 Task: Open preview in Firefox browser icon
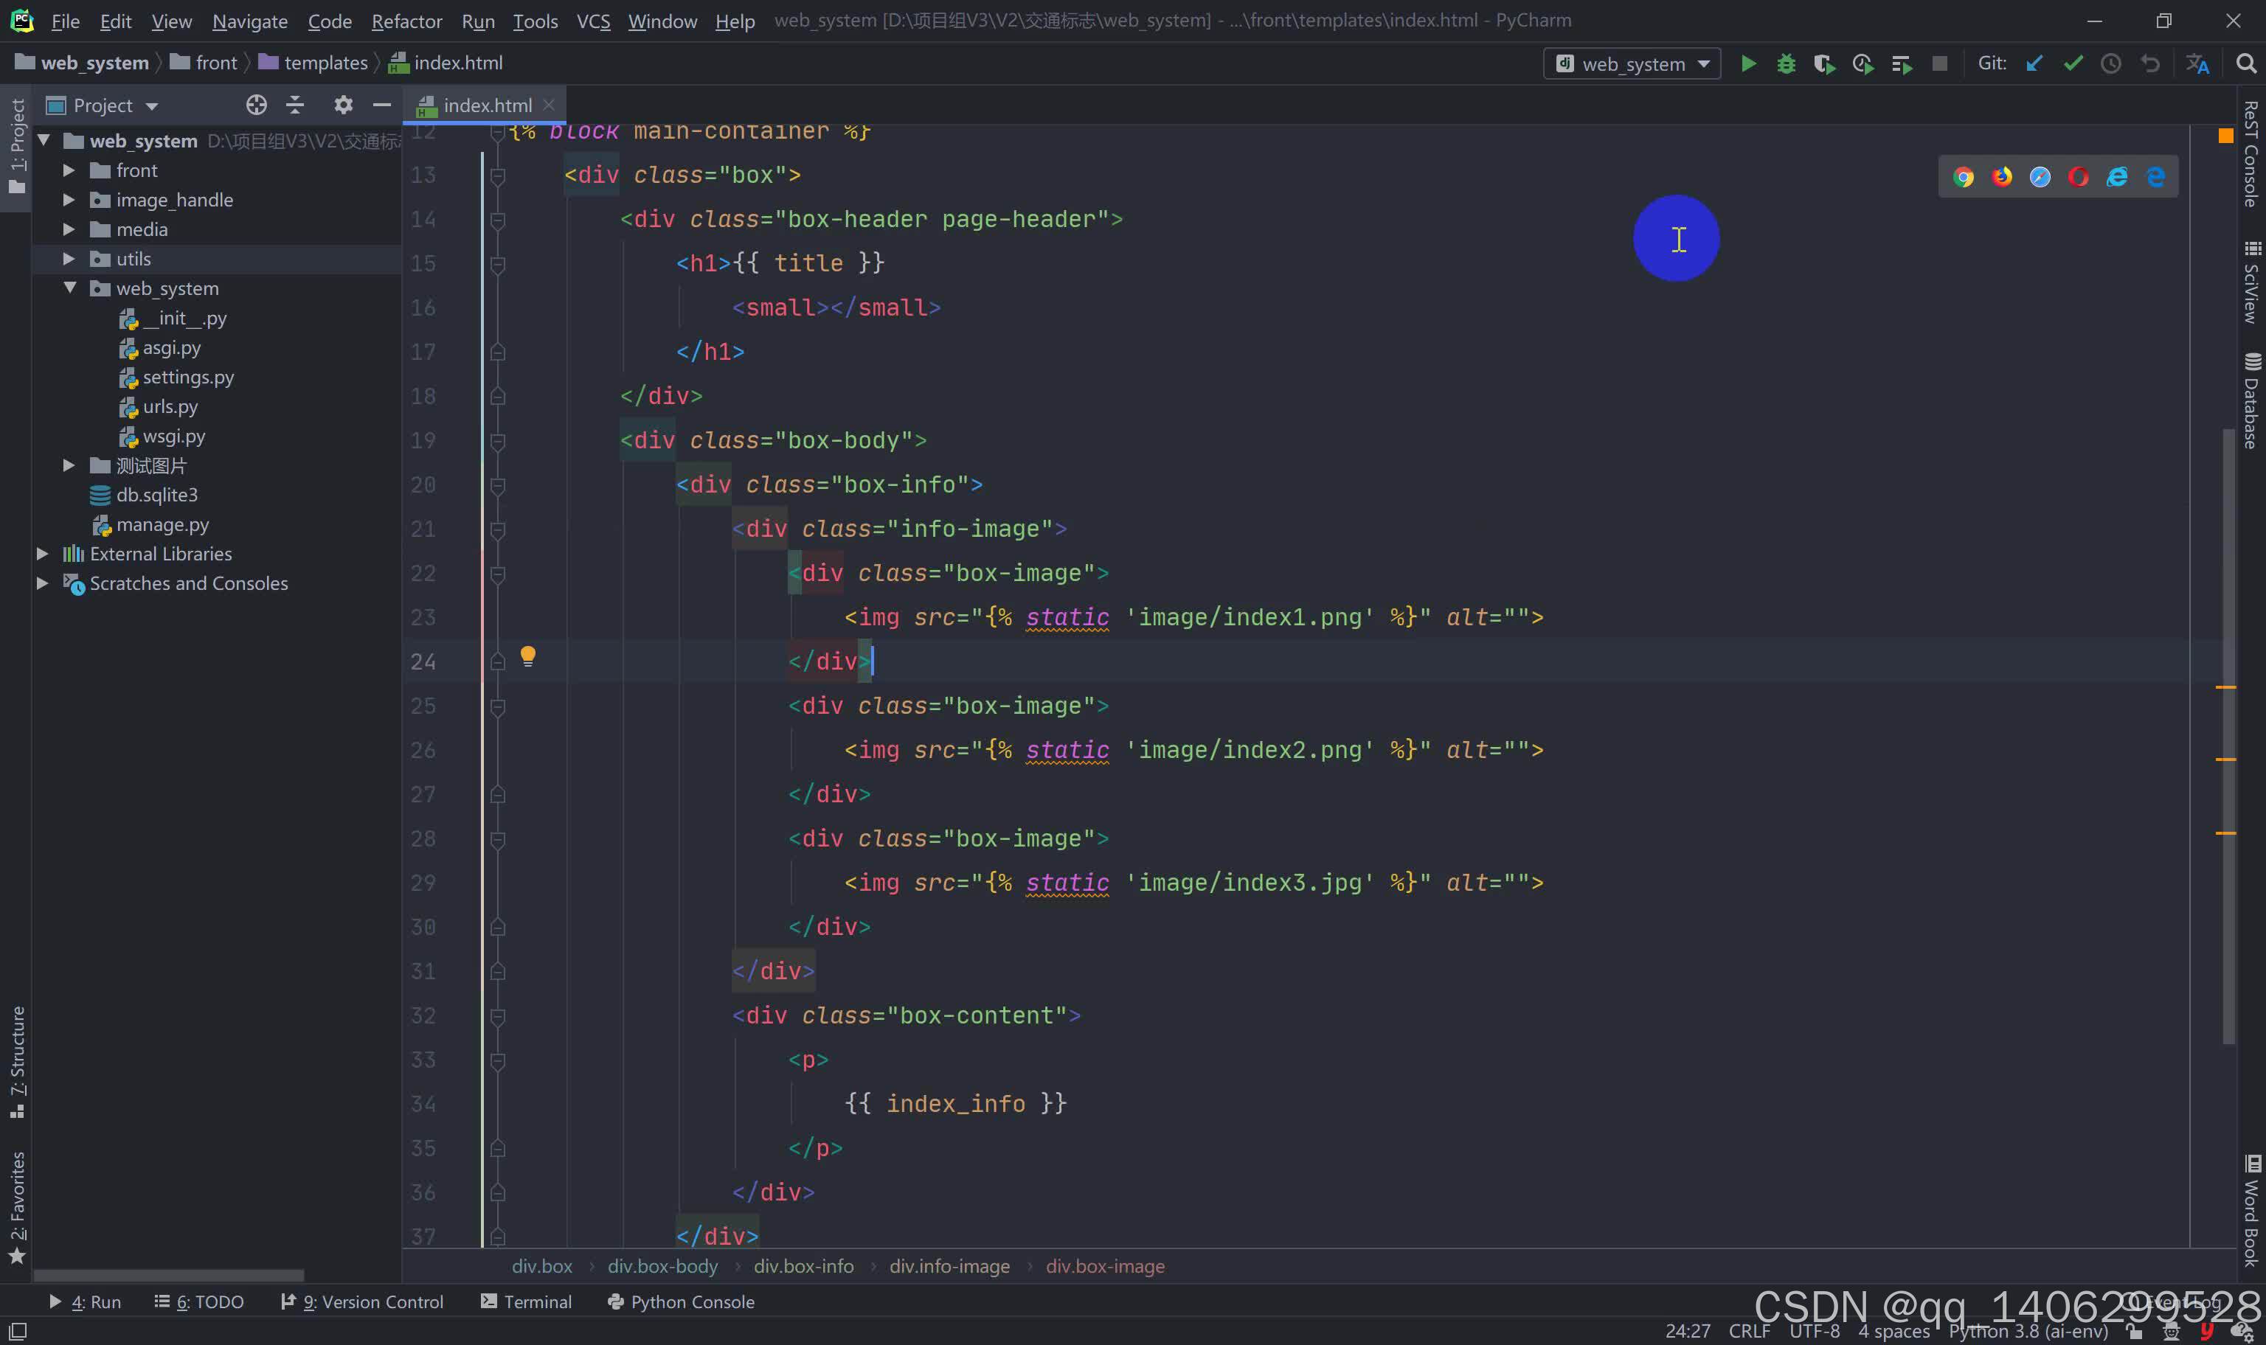click(x=2001, y=177)
